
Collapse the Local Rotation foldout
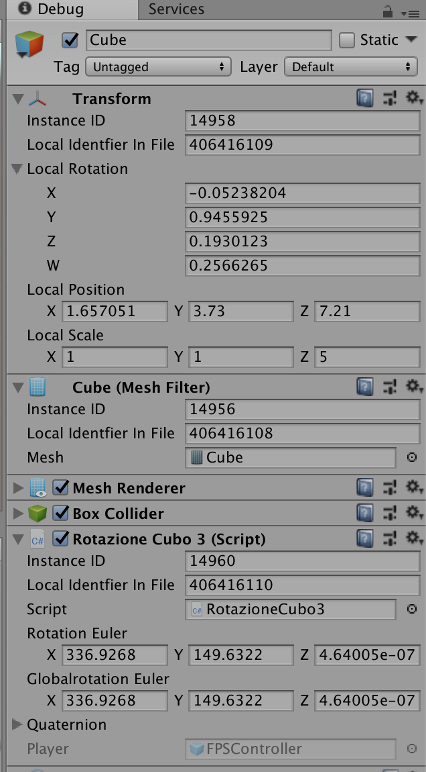coord(17,169)
